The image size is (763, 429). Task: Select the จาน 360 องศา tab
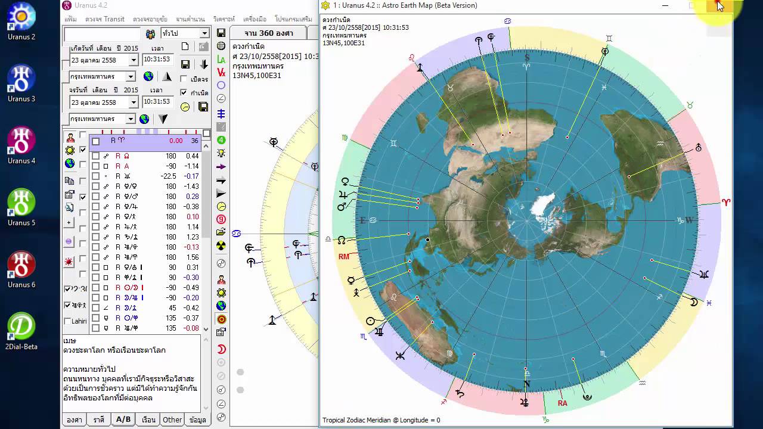[x=268, y=33]
